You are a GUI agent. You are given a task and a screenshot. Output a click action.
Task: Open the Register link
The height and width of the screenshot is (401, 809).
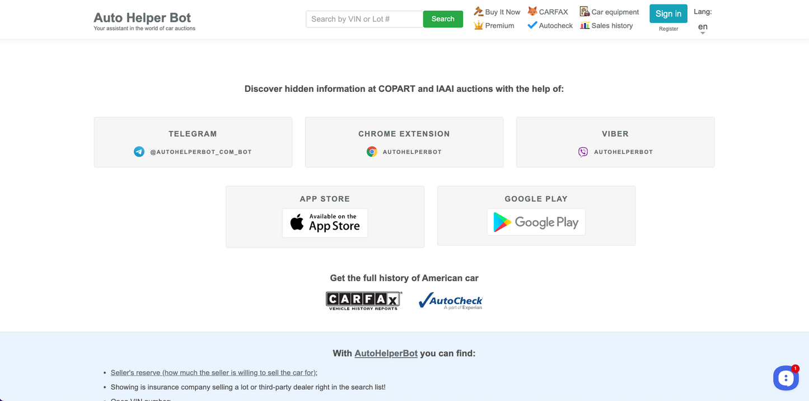(x=668, y=29)
